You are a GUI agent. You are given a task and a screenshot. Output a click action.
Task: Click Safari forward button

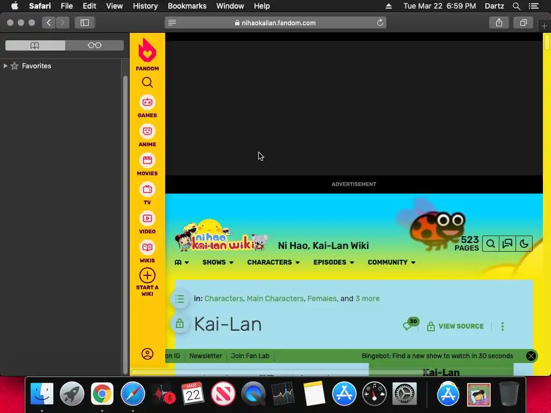point(62,23)
